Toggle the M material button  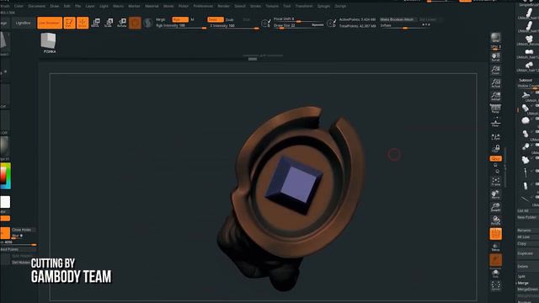point(192,19)
